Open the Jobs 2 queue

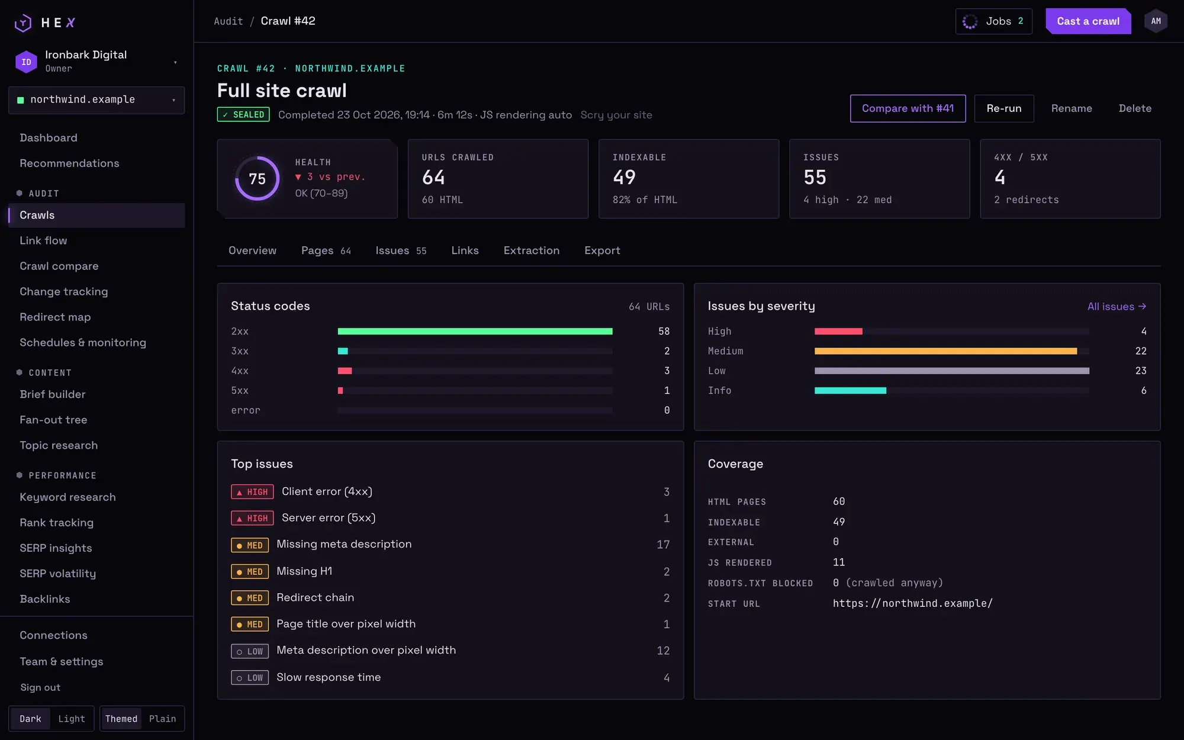click(993, 21)
